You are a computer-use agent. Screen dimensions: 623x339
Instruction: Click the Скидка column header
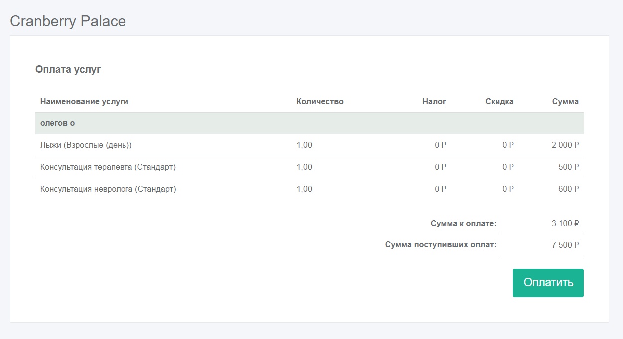point(499,102)
